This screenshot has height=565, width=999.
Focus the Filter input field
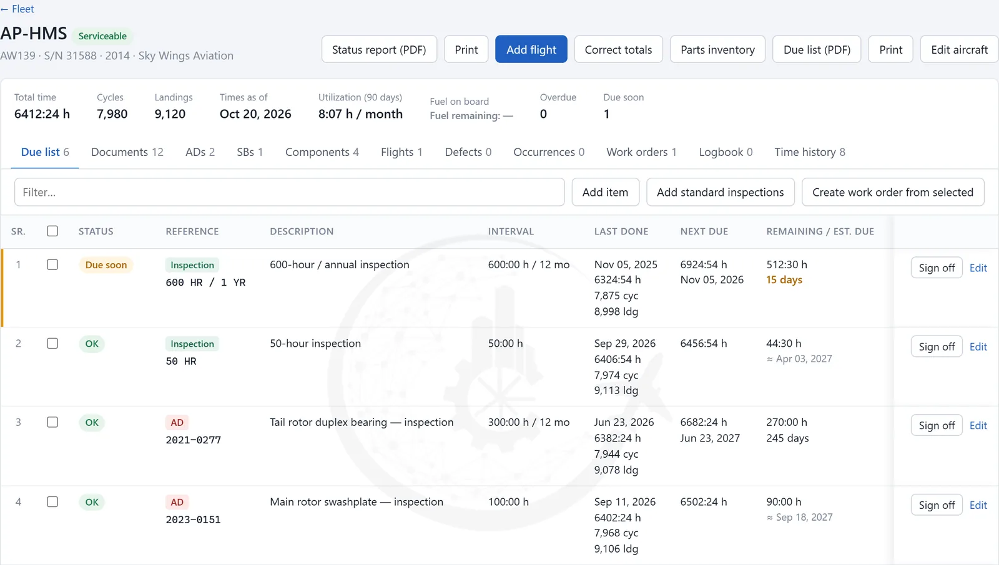click(x=289, y=192)
